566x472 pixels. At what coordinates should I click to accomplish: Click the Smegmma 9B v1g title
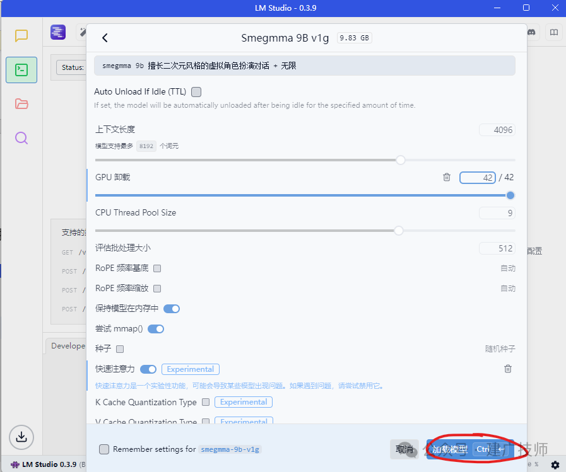coord(285,38)
